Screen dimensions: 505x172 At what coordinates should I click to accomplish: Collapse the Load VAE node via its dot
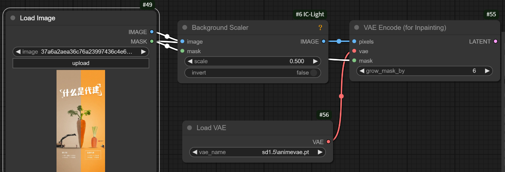[189, 128]
